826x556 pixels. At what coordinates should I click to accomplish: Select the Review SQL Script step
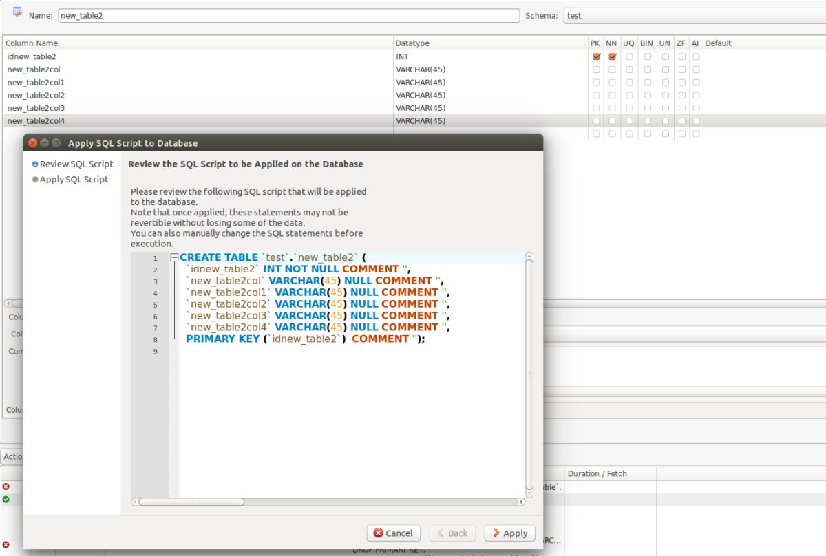[x=72, y=164]
